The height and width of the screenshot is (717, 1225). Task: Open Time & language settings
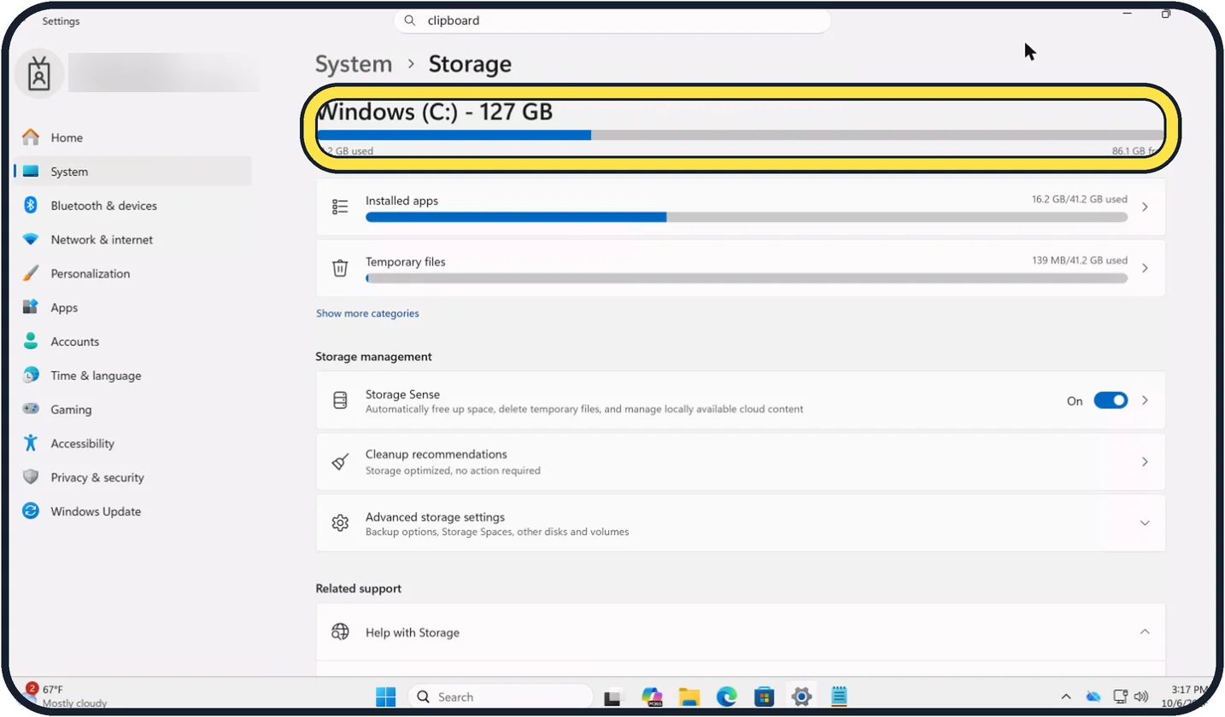[x=133, y=376]
